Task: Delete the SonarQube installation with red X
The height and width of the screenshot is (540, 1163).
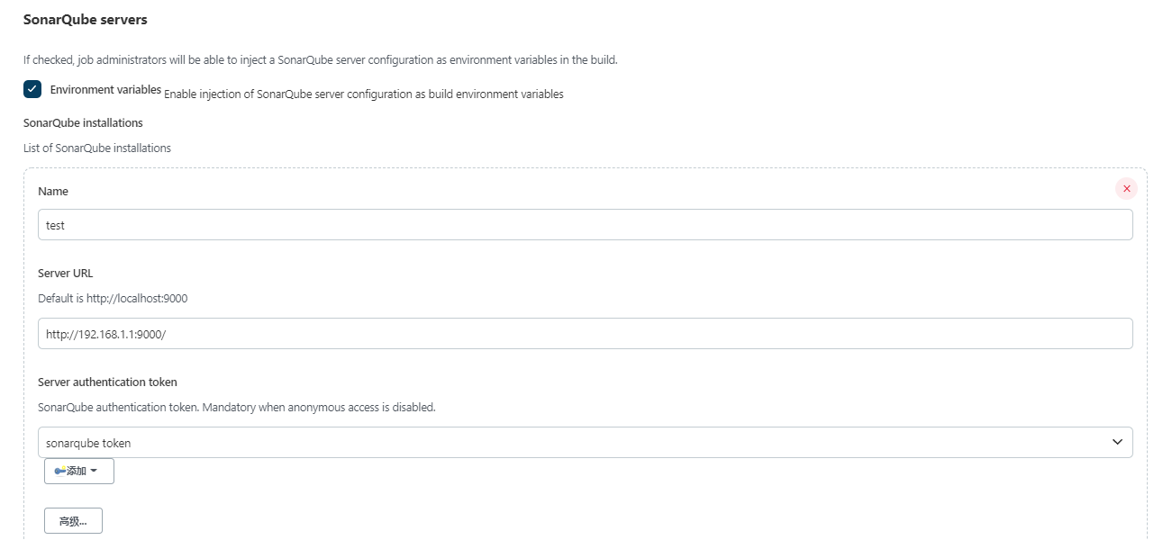Action: 1126,189
